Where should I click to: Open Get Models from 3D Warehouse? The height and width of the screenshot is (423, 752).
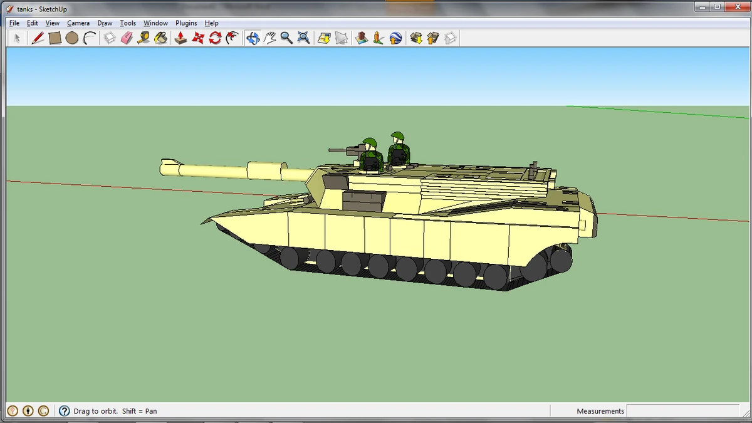[415, 38]
